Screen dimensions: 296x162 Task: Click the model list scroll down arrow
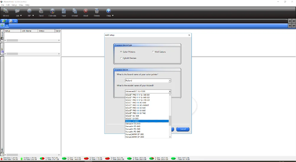point(170,137)
